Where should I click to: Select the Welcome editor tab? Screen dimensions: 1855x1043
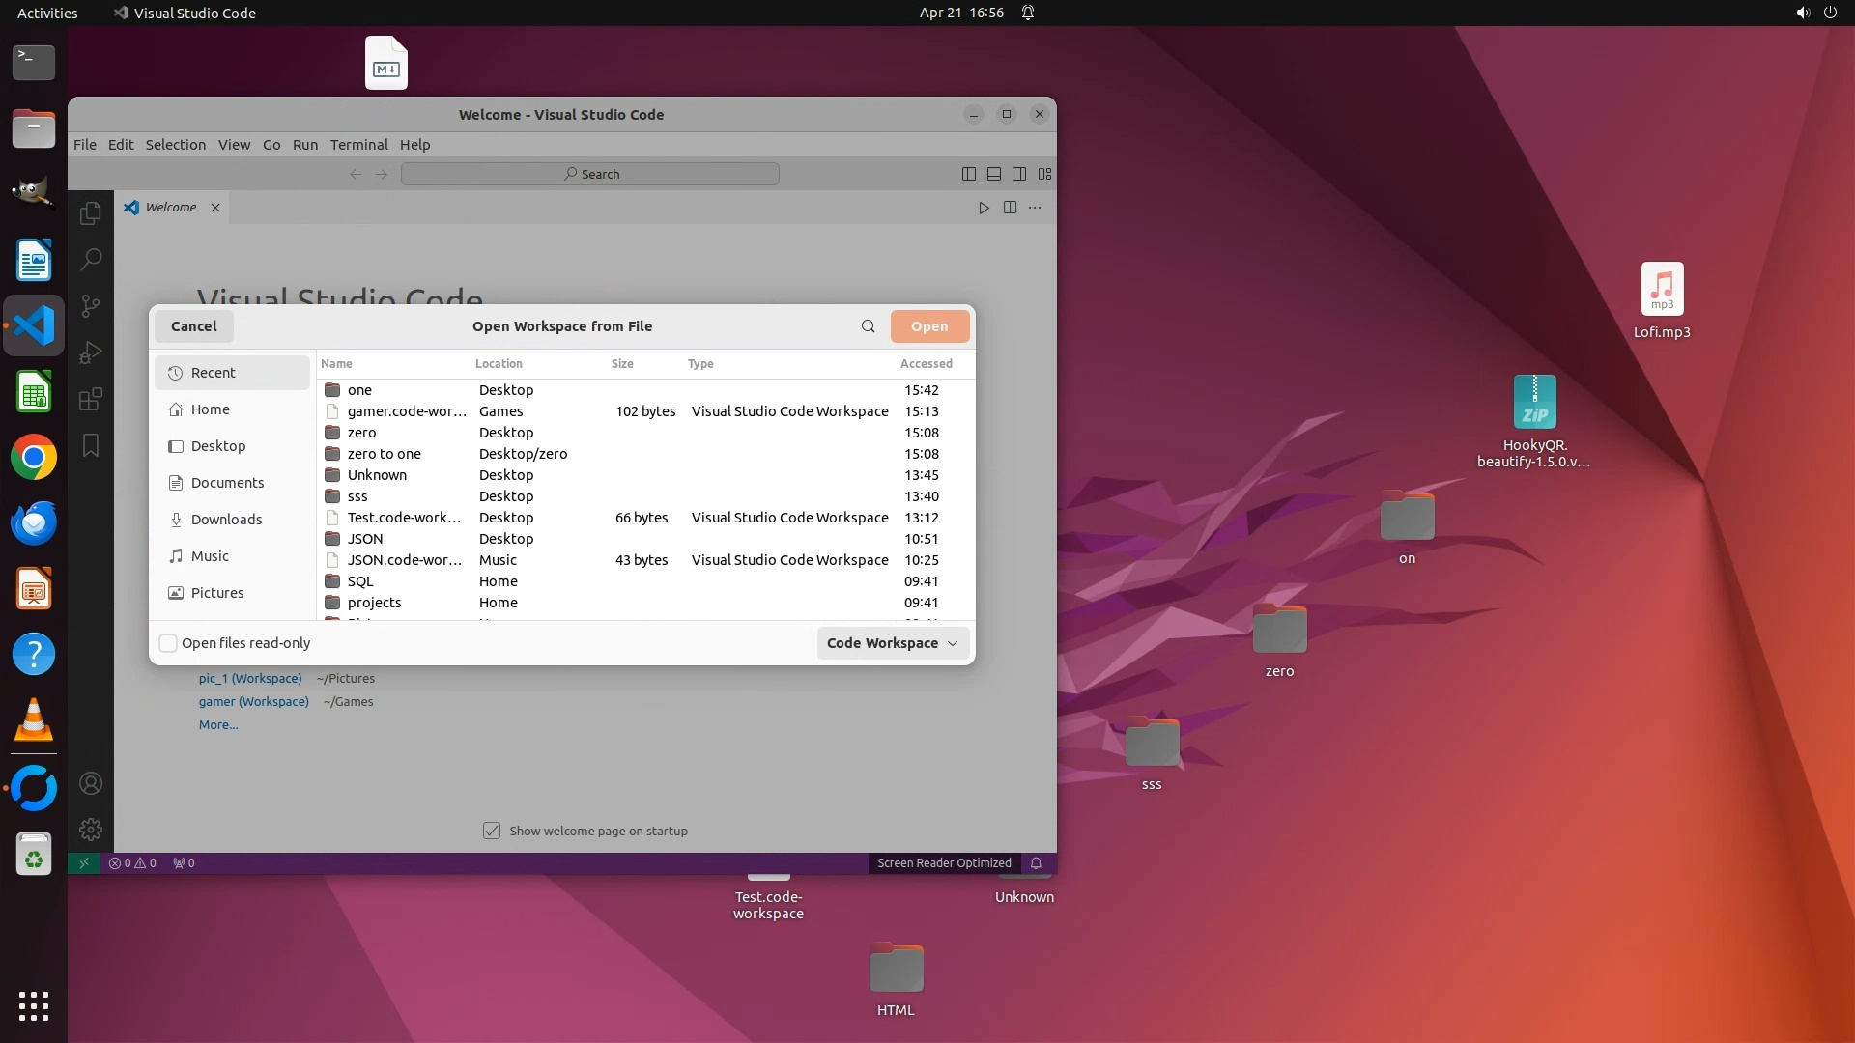(171, 208)
